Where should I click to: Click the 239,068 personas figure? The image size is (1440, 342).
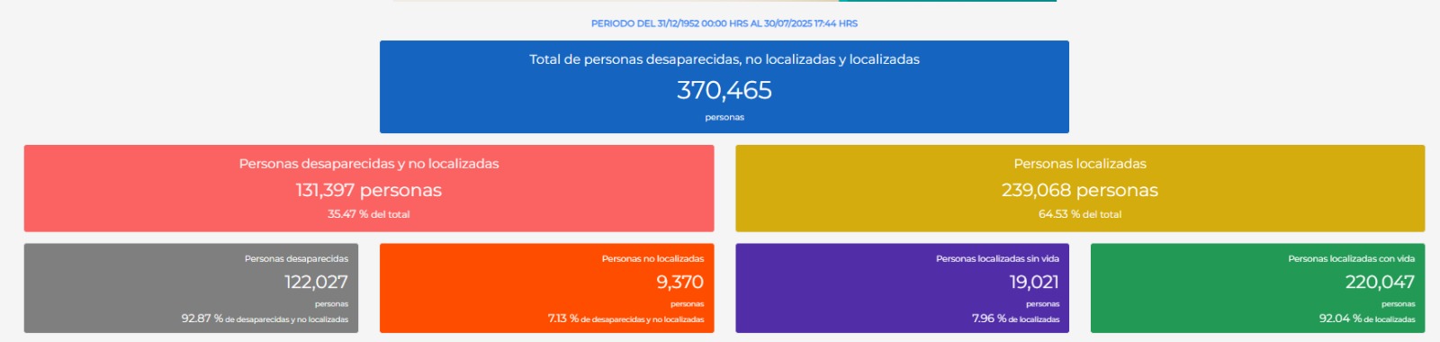pyautogui.click(x=1080, y=190)
